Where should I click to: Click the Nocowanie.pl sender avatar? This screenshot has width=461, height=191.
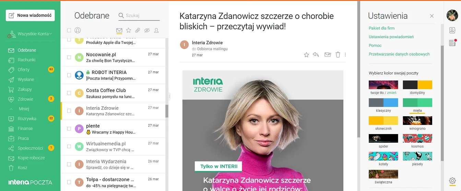click(x=79, y=57)
